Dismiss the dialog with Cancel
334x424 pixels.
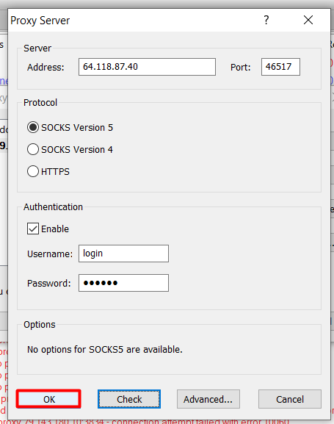coord(290,399)
